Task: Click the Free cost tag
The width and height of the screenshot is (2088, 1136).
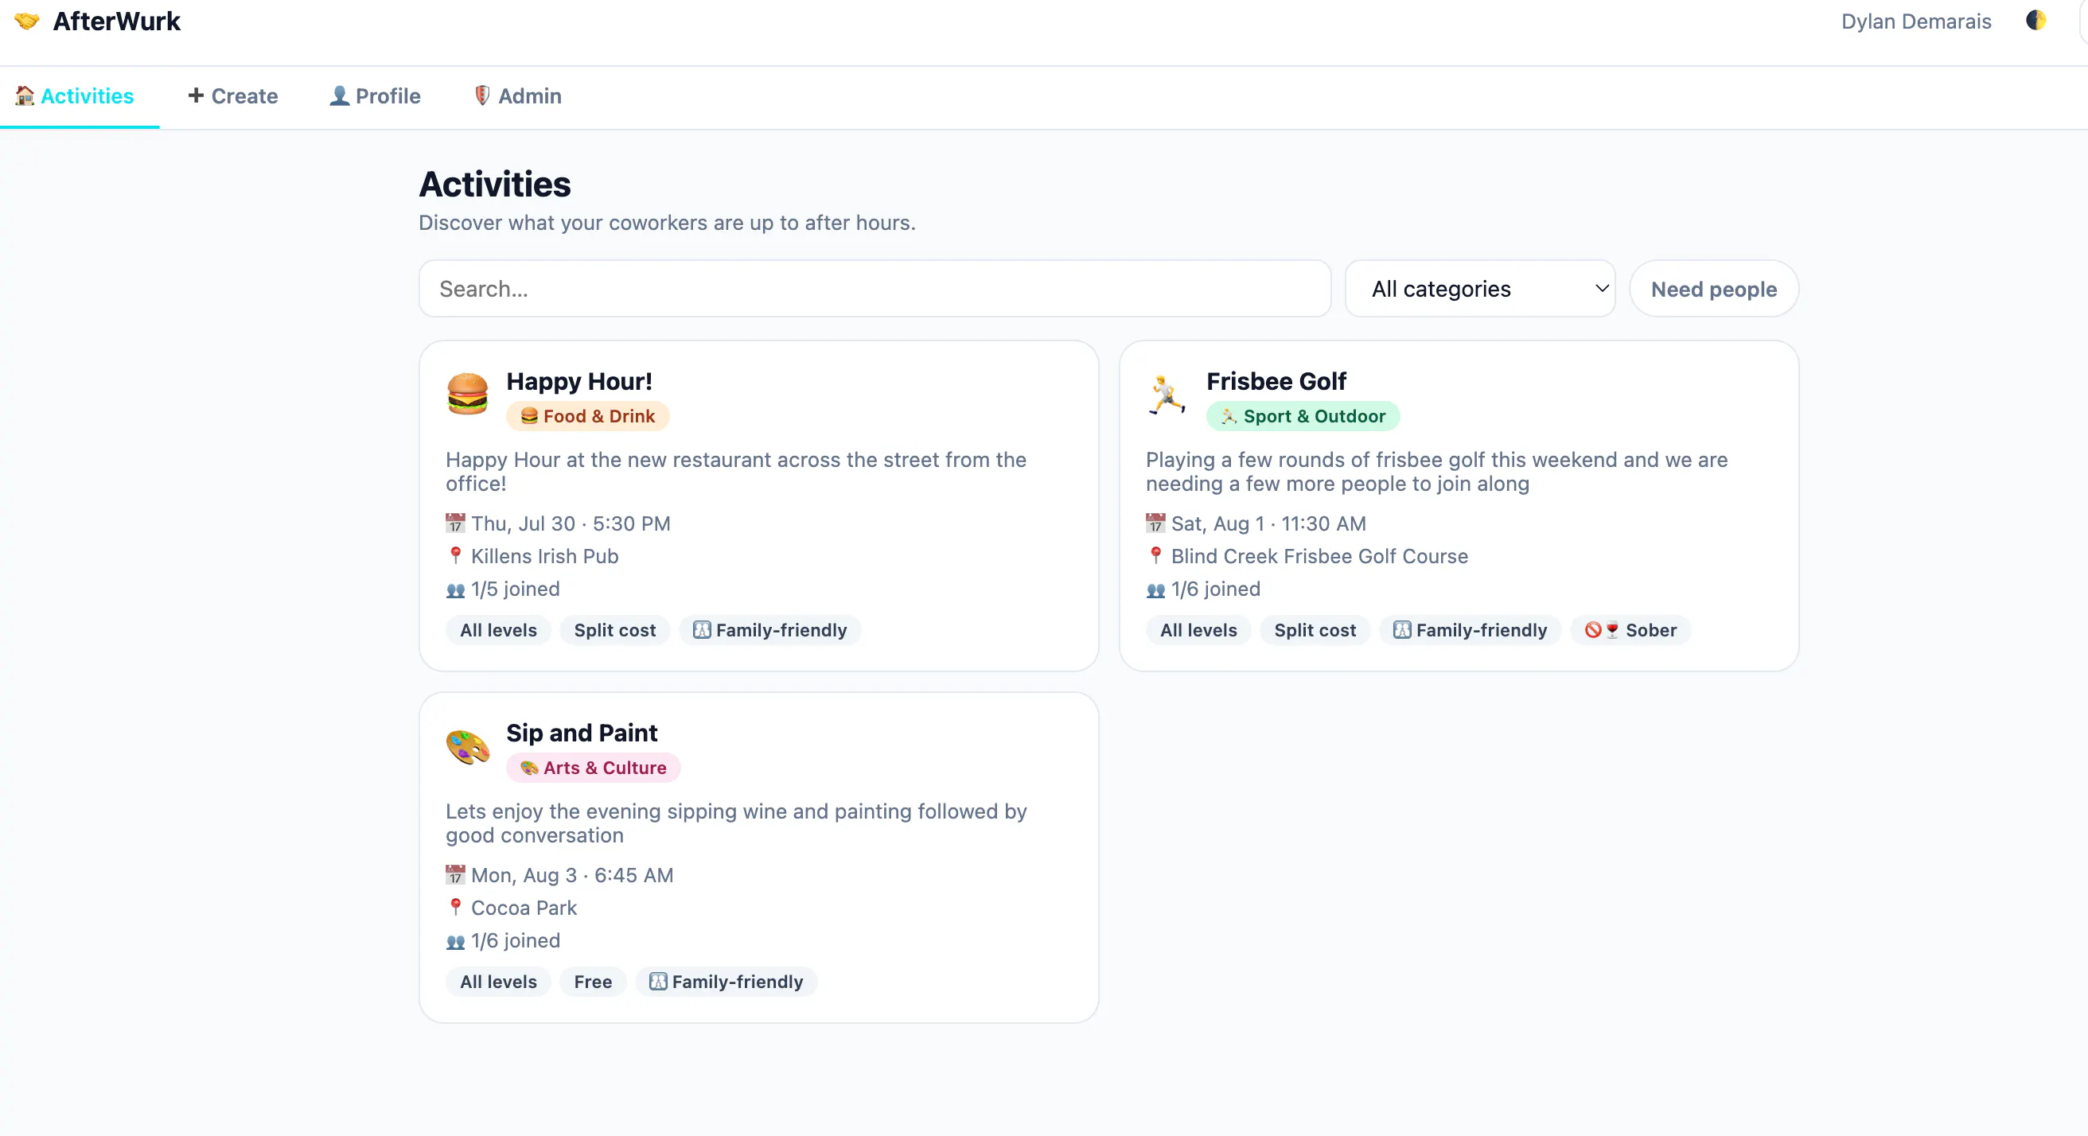Action: (593, 982)
